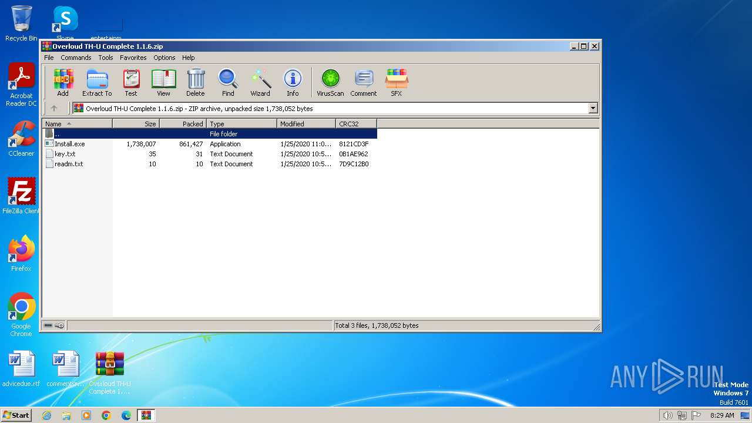Click the View toolbar icon
Image resolution: width=752 pixels, height=423 pixels.
[x=163, y=83]
